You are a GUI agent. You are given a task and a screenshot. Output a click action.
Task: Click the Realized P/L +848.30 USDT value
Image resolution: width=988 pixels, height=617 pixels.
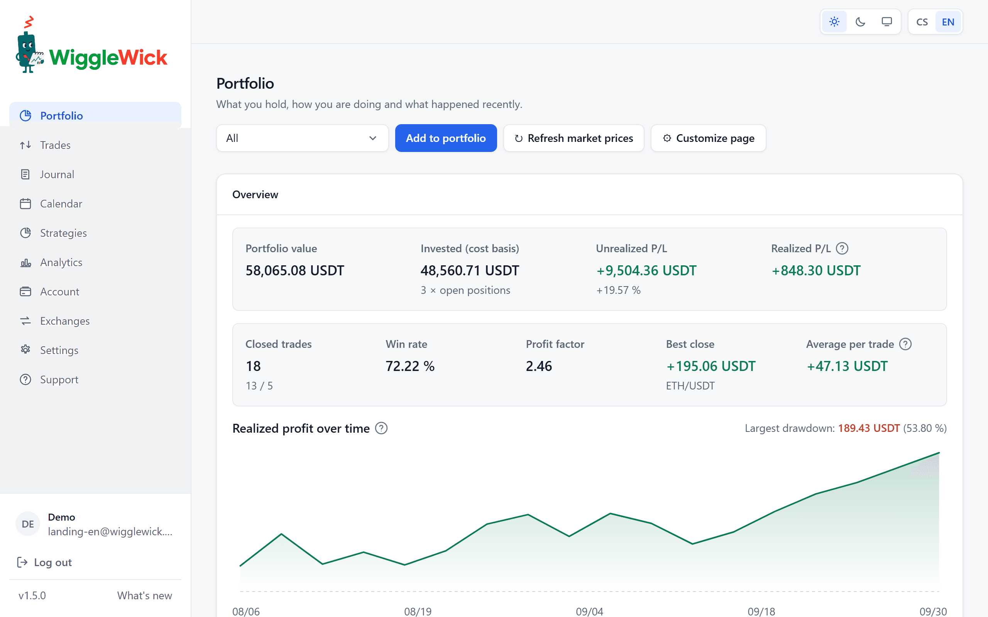click(x=816, y=270)
